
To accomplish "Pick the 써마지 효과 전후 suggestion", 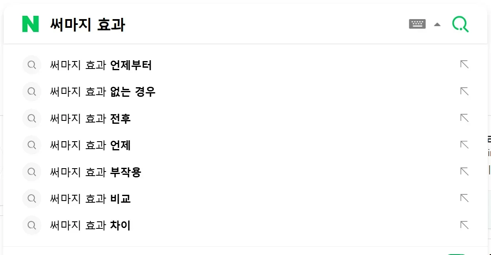I will click(x=90, y=119).
